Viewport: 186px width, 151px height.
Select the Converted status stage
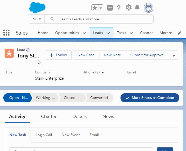click(x=99, y=98)
